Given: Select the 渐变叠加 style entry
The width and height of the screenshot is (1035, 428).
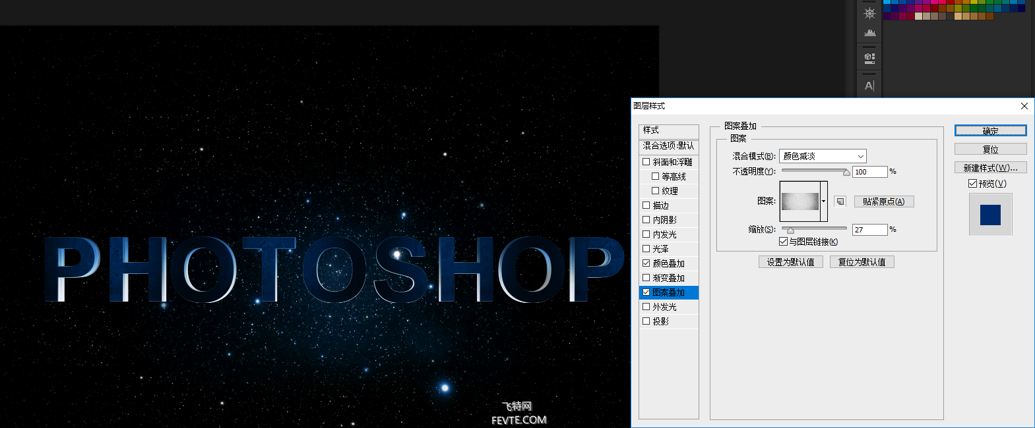Looking at the screenshot, I should pyautogui.click(x=668, y=278).
